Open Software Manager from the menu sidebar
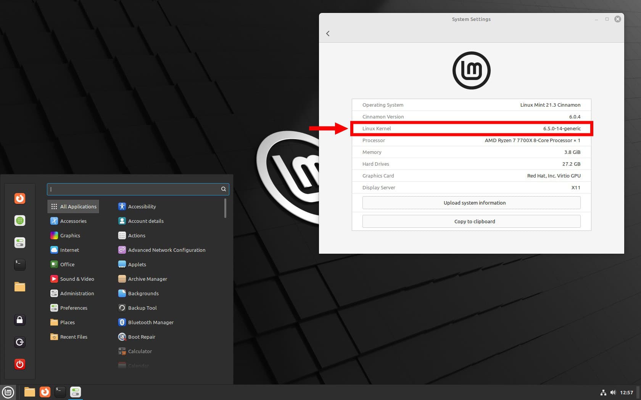The width and height of the screenshot is (641, 400). [x=19, y=221]
